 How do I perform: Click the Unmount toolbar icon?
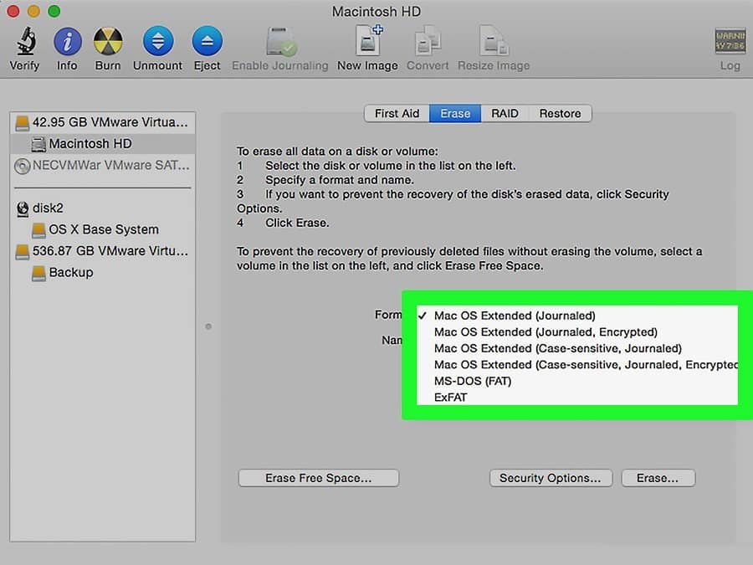point(158,41)
